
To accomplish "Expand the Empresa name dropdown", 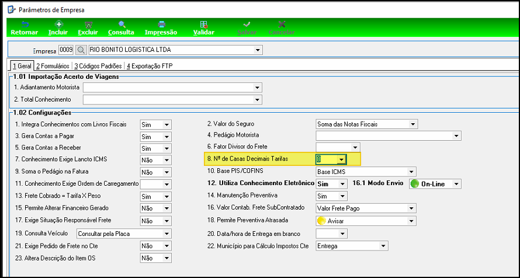I will pos(257,50).
